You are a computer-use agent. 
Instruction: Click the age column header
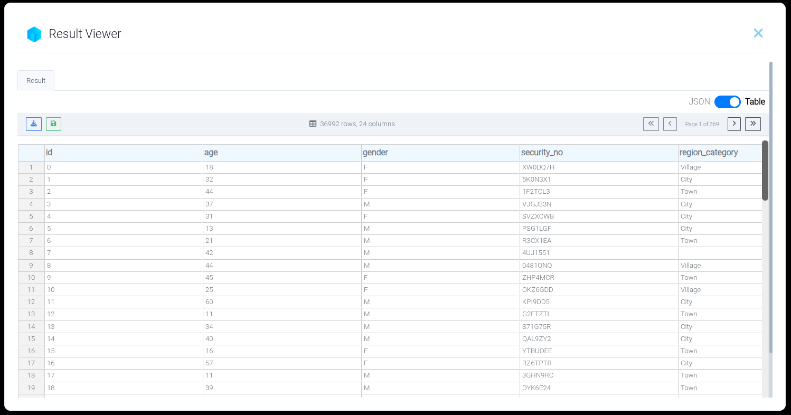point(211,153)
